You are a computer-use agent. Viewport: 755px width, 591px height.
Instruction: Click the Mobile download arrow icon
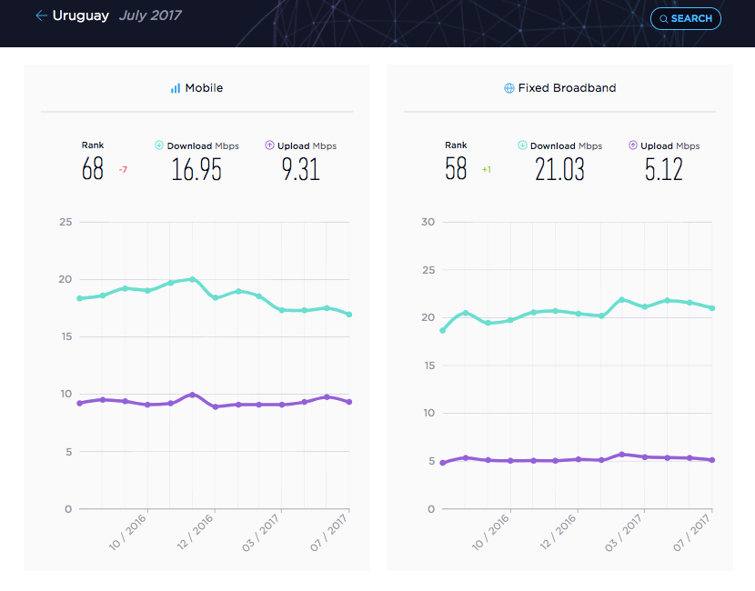tap(159, 145)
